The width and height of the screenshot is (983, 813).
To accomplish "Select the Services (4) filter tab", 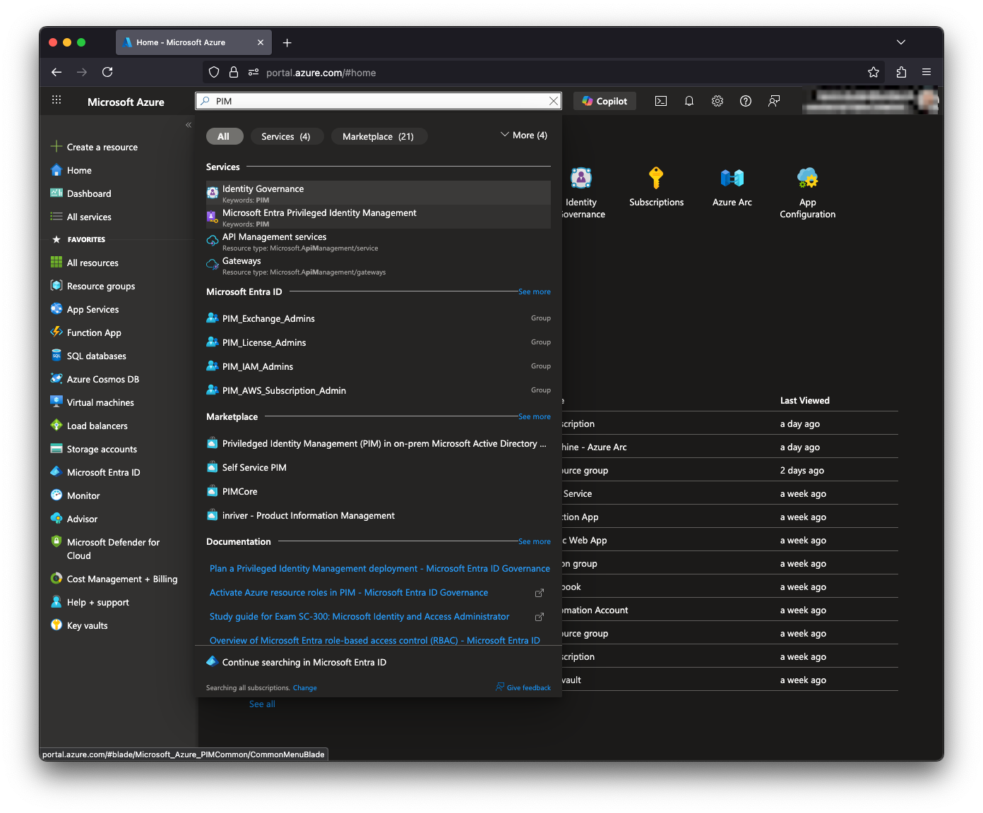I will pyautogui.click(x=285, y=136).
